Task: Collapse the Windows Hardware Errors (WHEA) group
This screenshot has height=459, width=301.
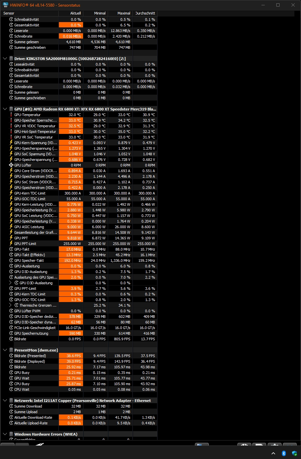Action: click(x=5, y=434)
